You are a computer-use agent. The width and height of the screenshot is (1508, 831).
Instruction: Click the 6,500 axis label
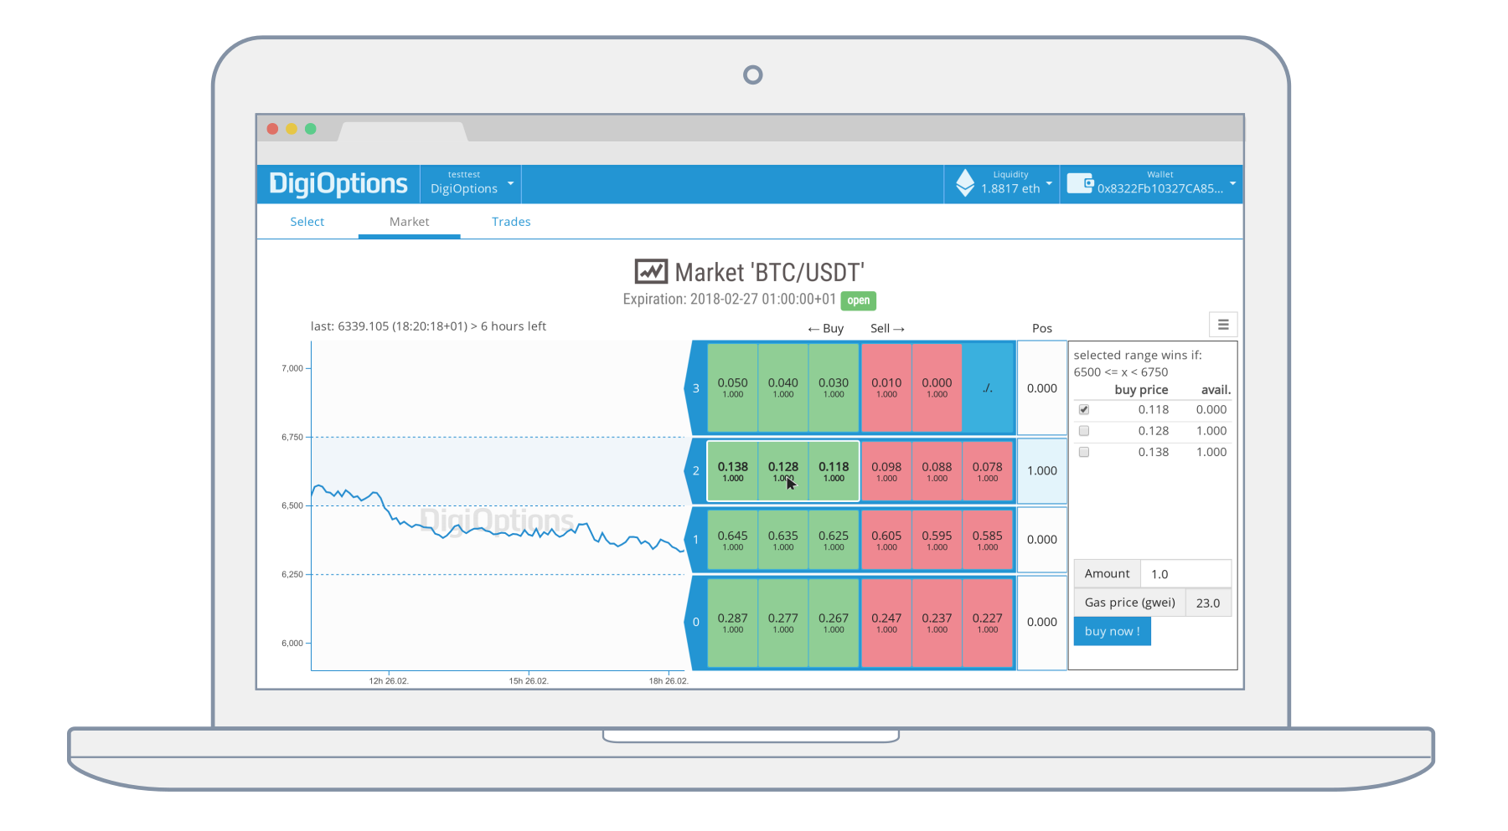pyautogui.click(x=292, y=505)
